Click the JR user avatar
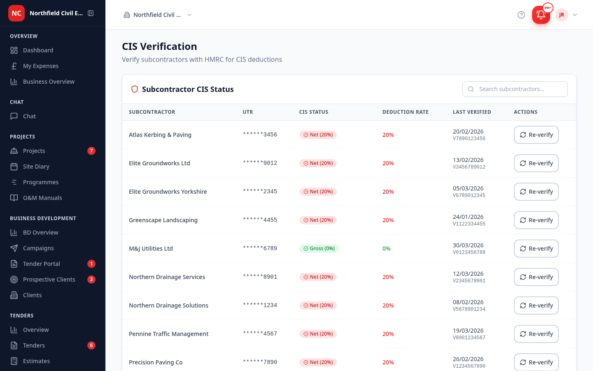Viewport: 593px width, 371px height. [562, 15]
